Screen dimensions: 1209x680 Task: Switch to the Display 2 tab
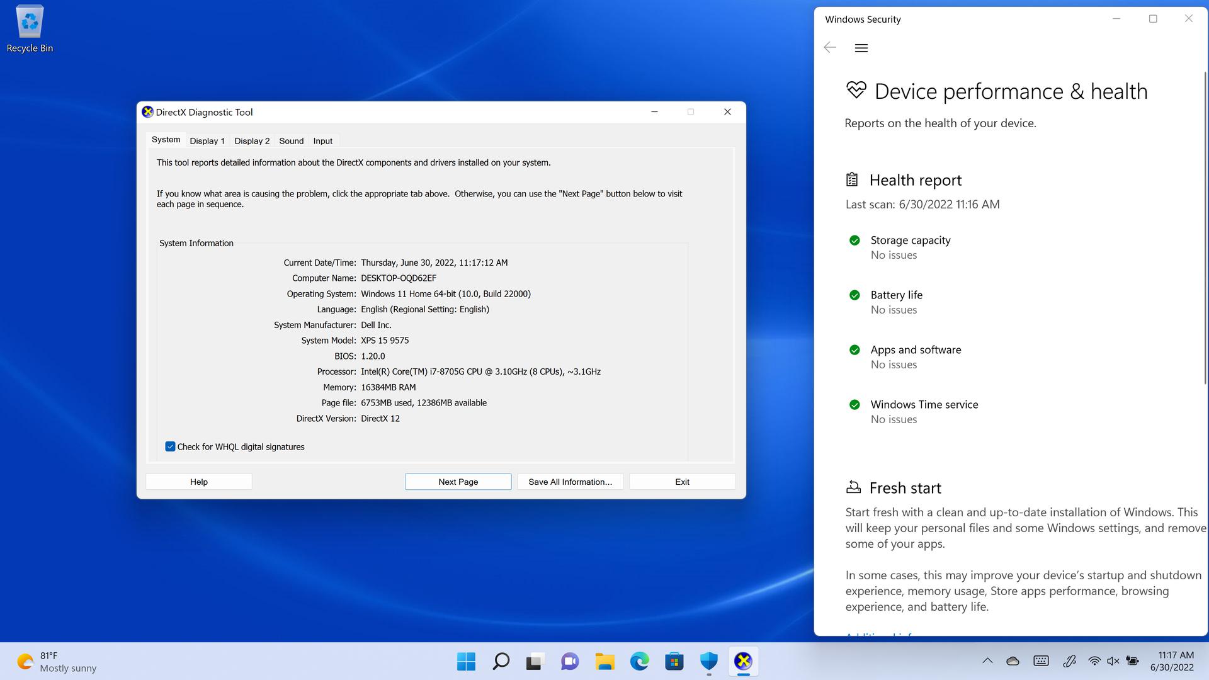pos(252,141)
